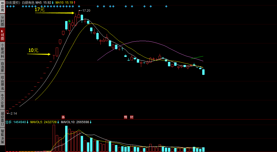Image resolution: width=277 pixels, height=152 pixels.
Task: Switch to the 智能决策 tab
Action: [x=3, y=136]
